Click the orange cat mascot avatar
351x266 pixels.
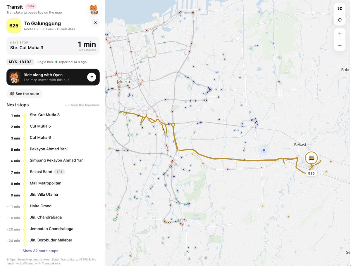94,9
